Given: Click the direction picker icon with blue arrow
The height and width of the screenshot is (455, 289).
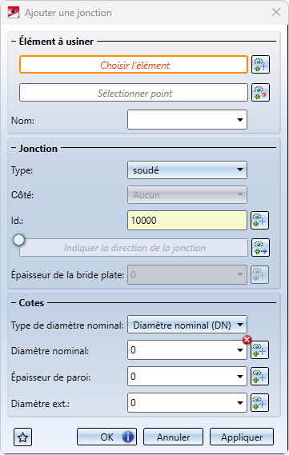Looking at the screenshot, I should coord(260,248).
